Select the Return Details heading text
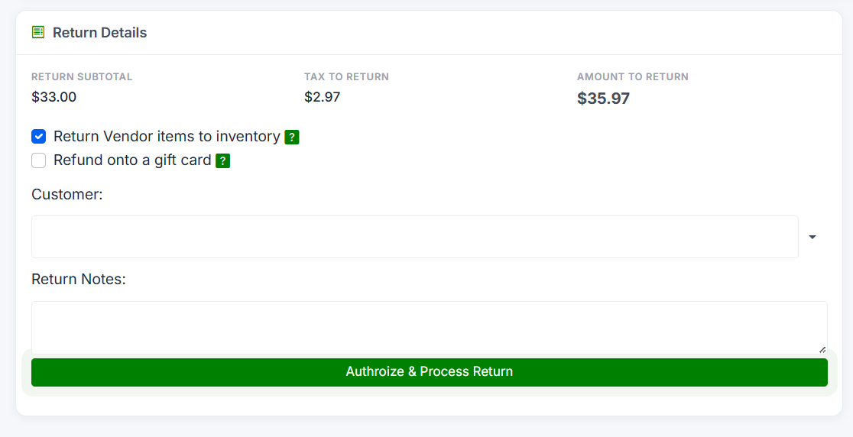 99,33
